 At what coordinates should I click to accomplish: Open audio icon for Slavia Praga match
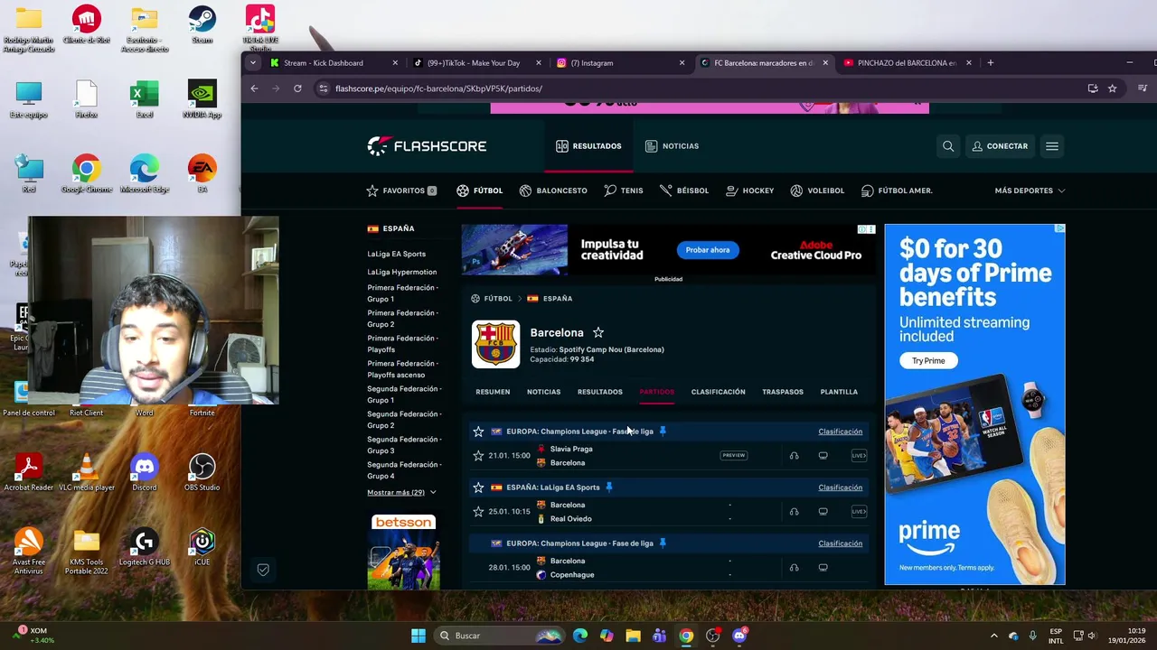click(x=794, y=456)
